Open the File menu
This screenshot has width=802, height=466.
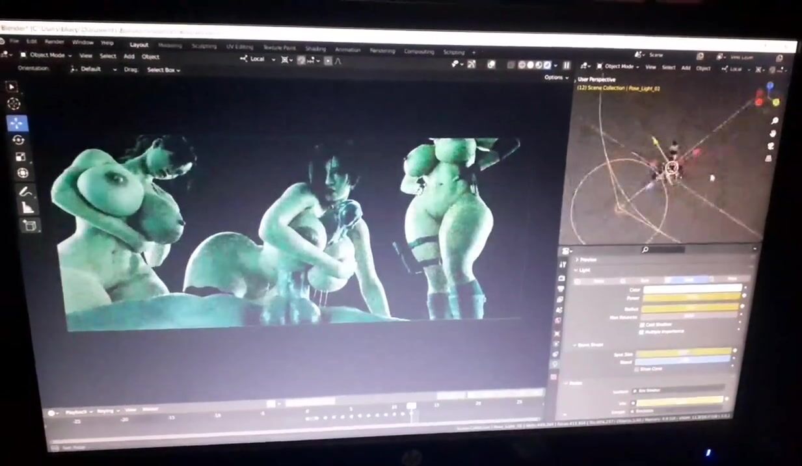click(14, 42)
